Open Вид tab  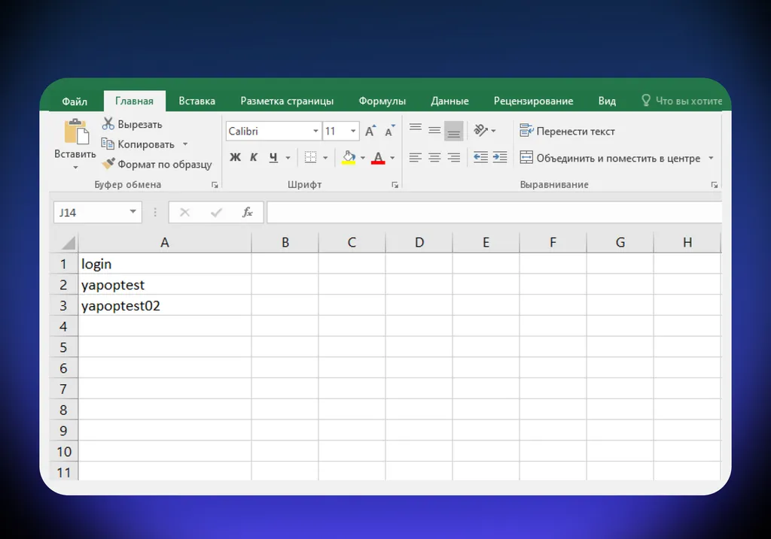(607, 101)
